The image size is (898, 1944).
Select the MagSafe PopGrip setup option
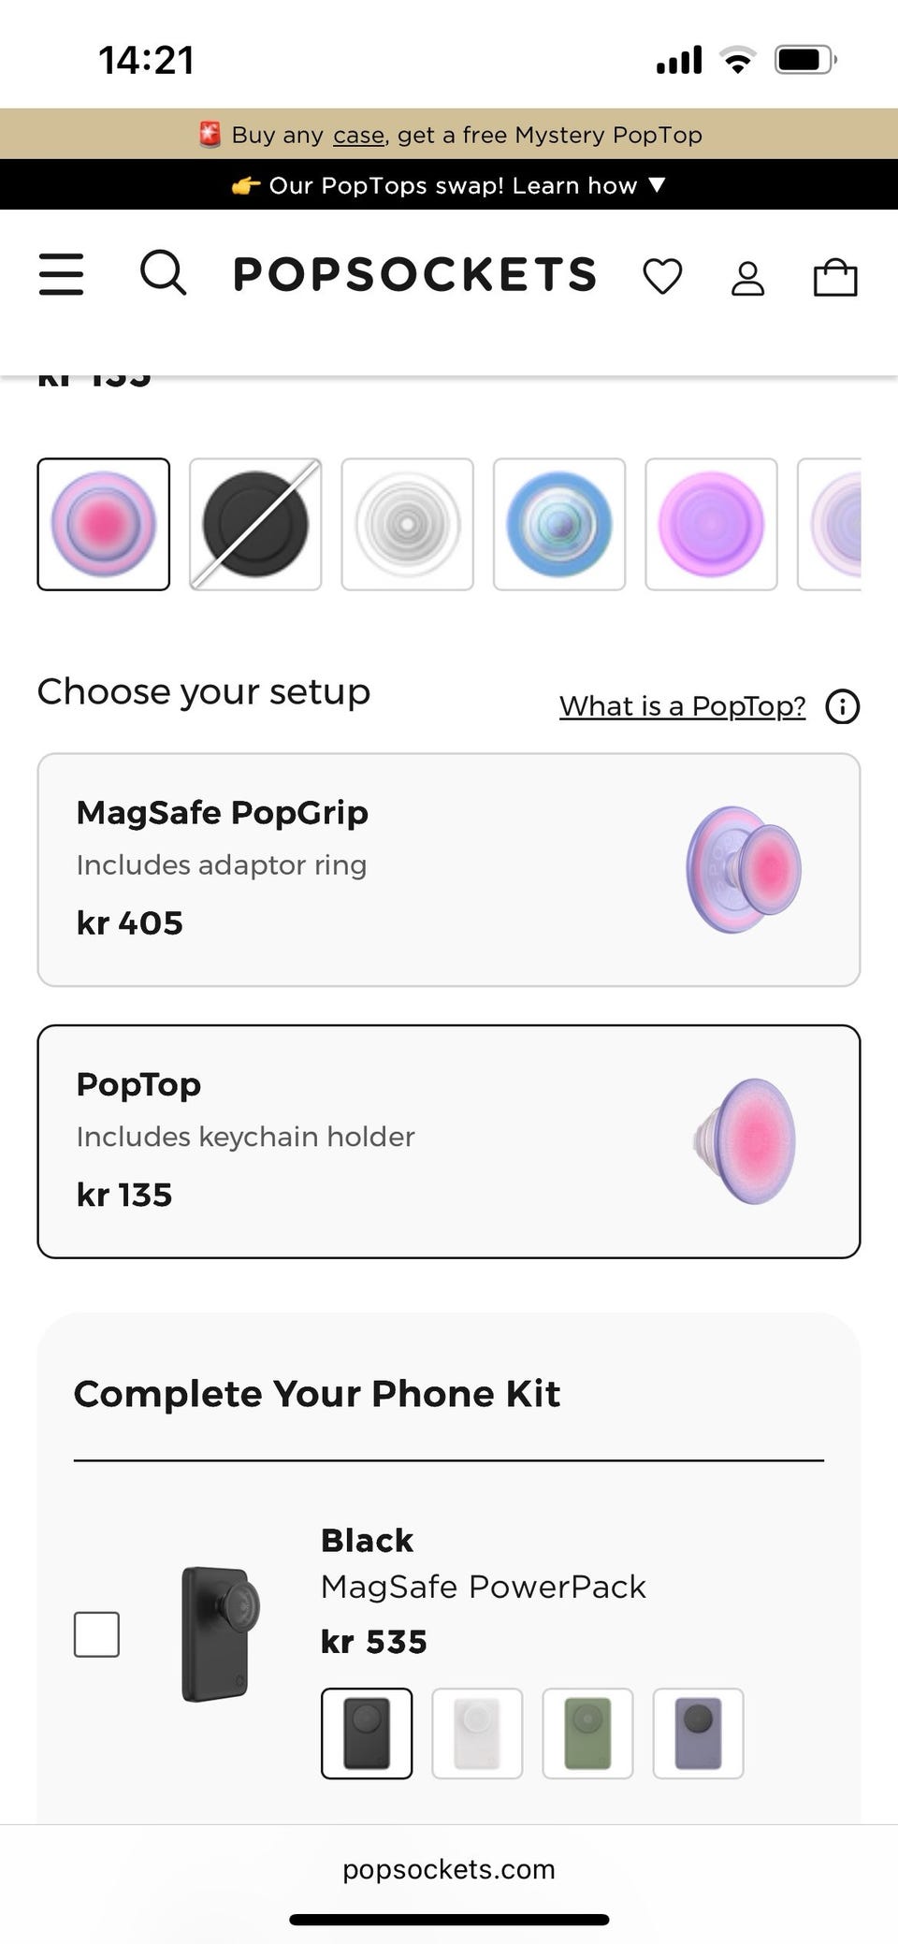449,869
